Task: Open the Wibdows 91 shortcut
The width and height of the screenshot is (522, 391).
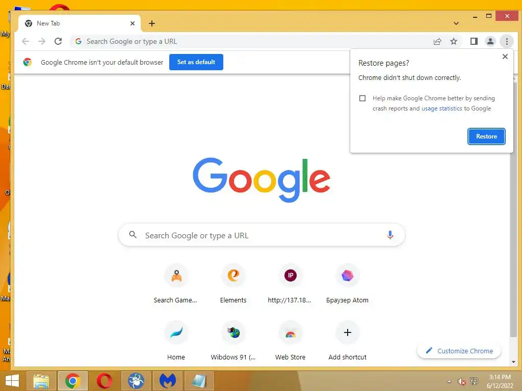Action: [x=233, y=341]
